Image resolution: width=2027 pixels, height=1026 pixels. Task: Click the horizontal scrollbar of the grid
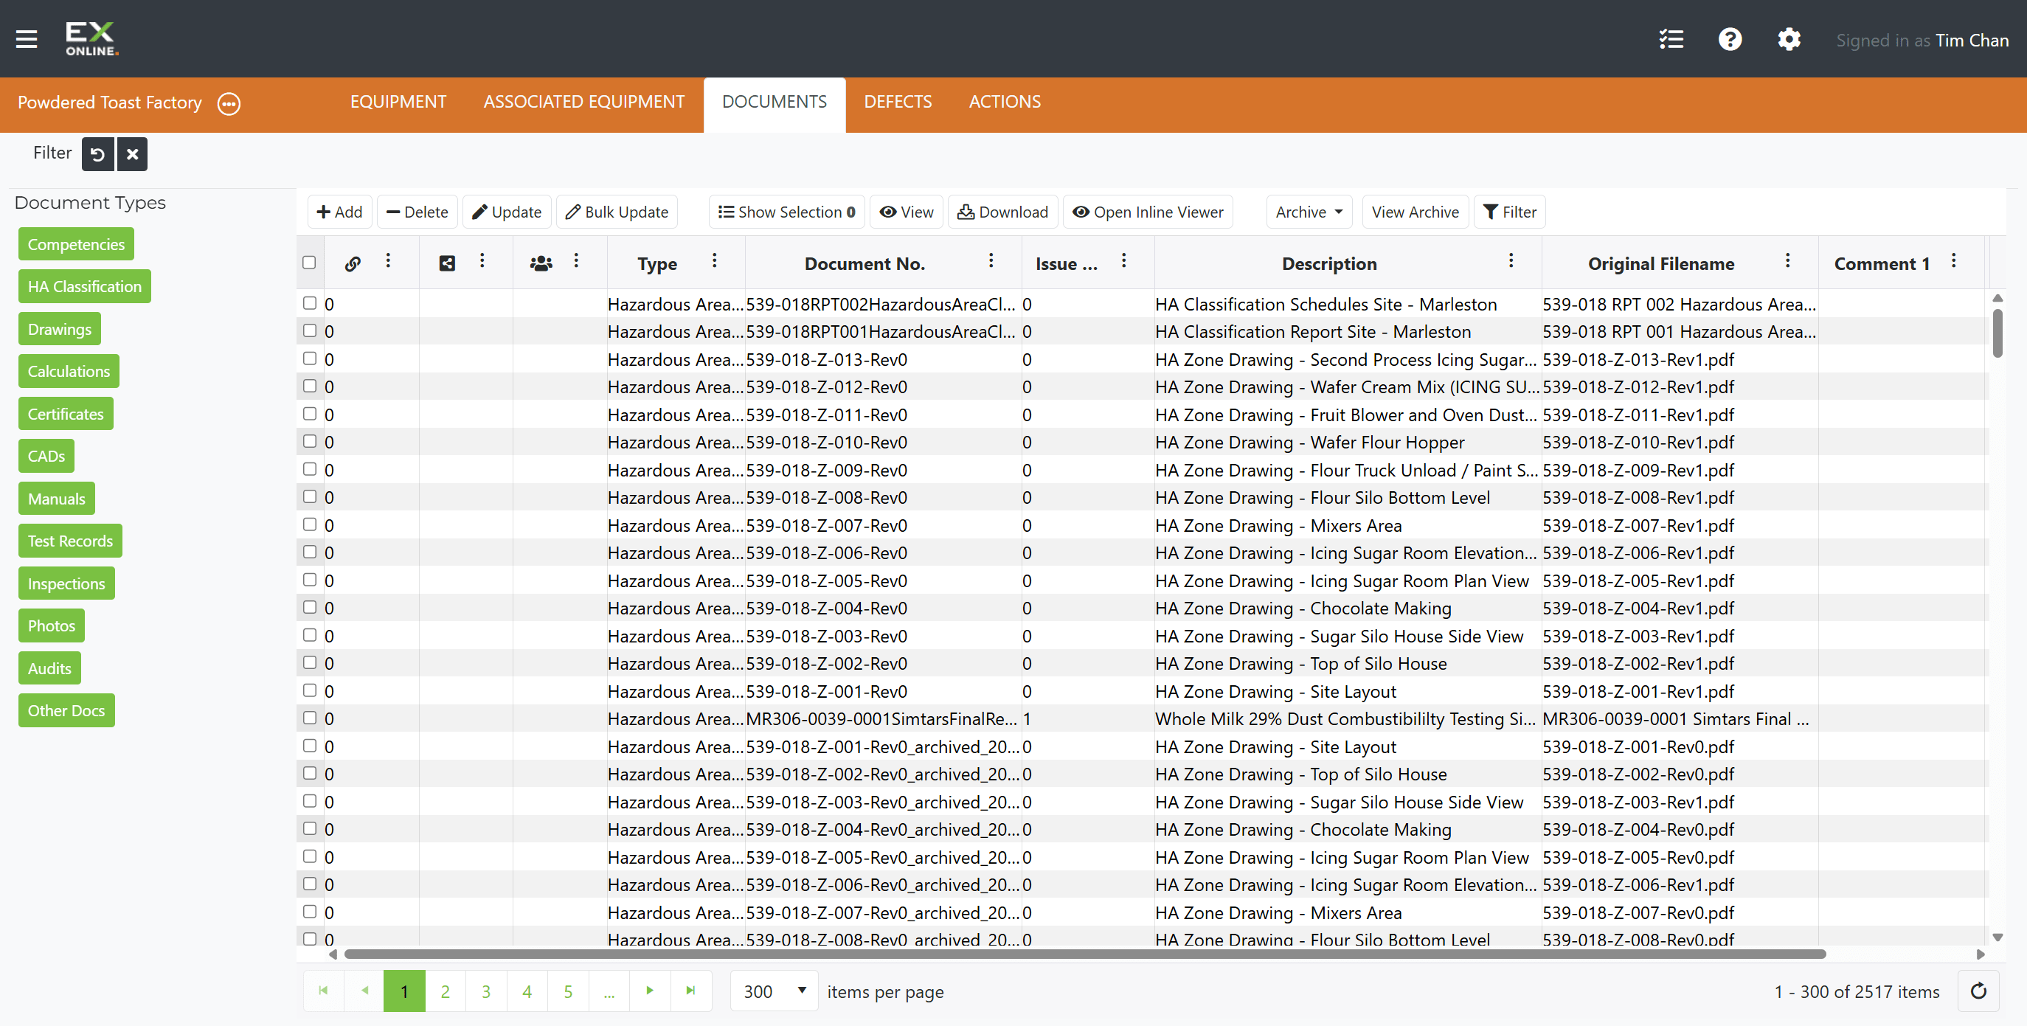click(1084, 954)
